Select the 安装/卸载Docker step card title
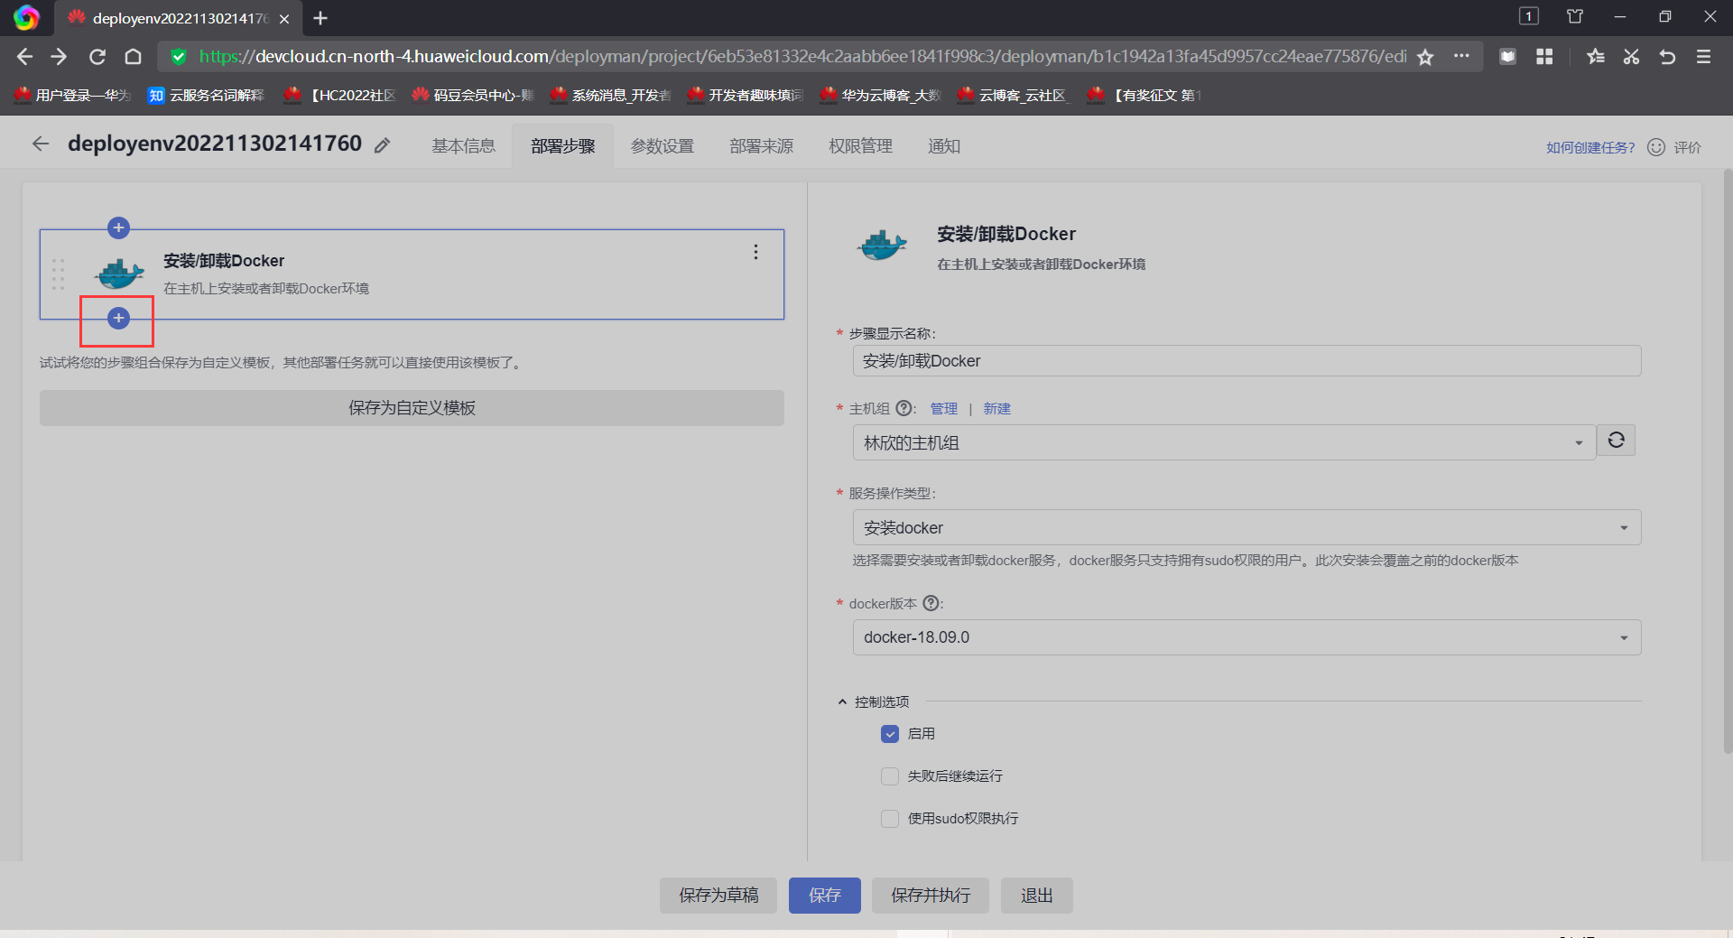 (x=224, y=261)
